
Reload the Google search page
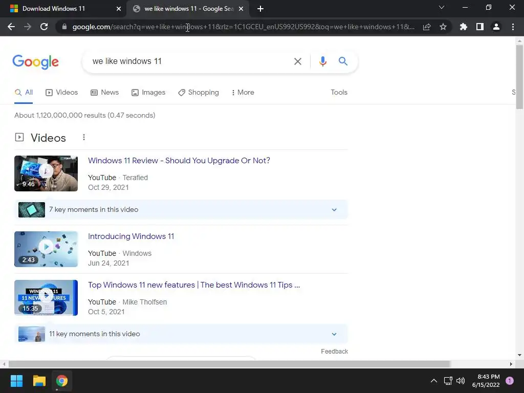[44, 27]
